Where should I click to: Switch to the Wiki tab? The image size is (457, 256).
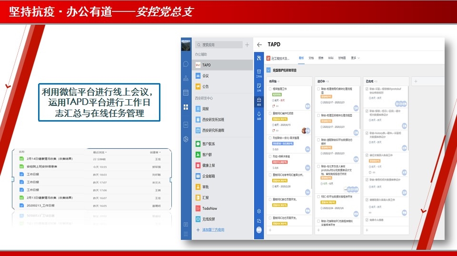(x=331, y=58)
